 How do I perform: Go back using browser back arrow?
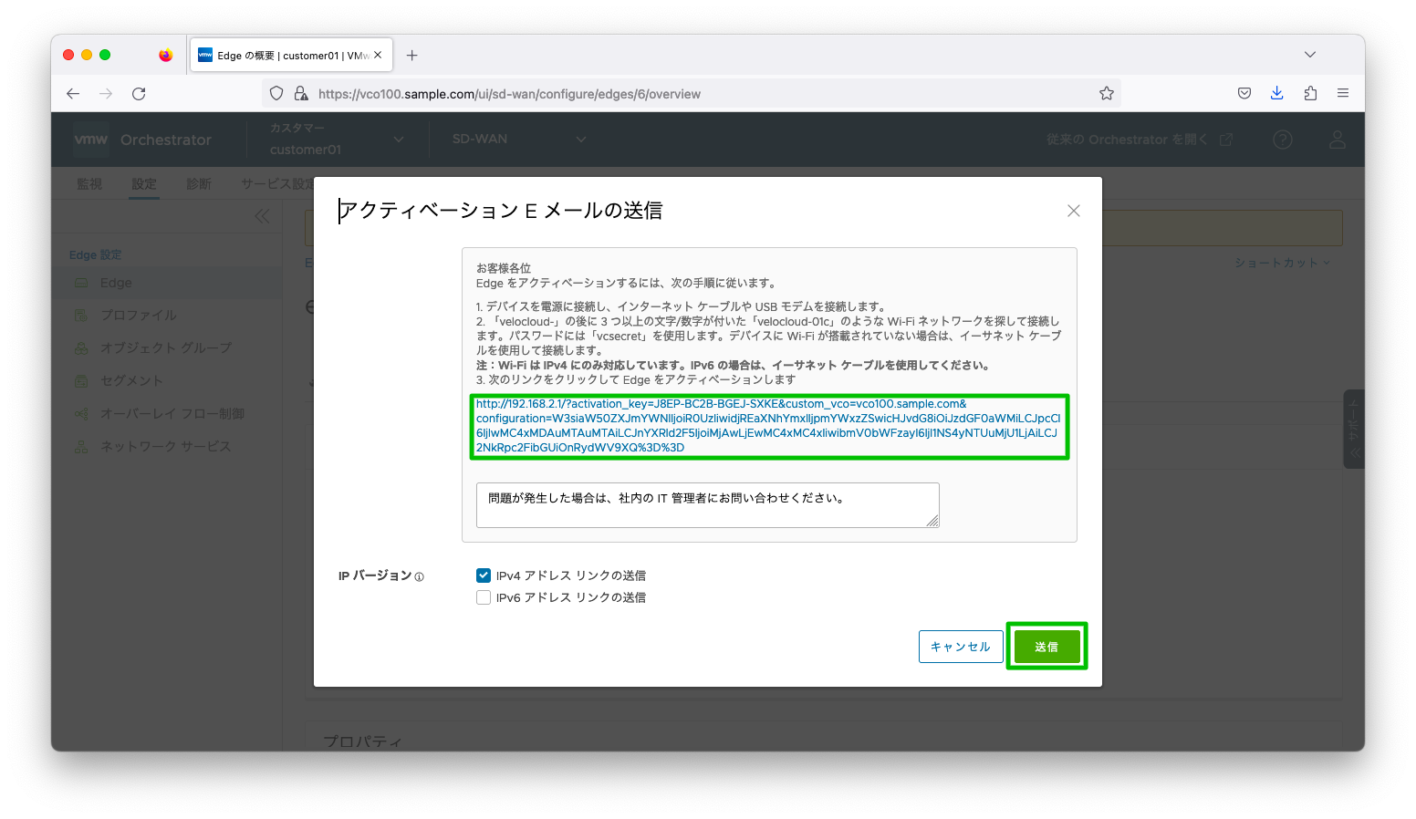pyautogui.click(x=73, y=94)
